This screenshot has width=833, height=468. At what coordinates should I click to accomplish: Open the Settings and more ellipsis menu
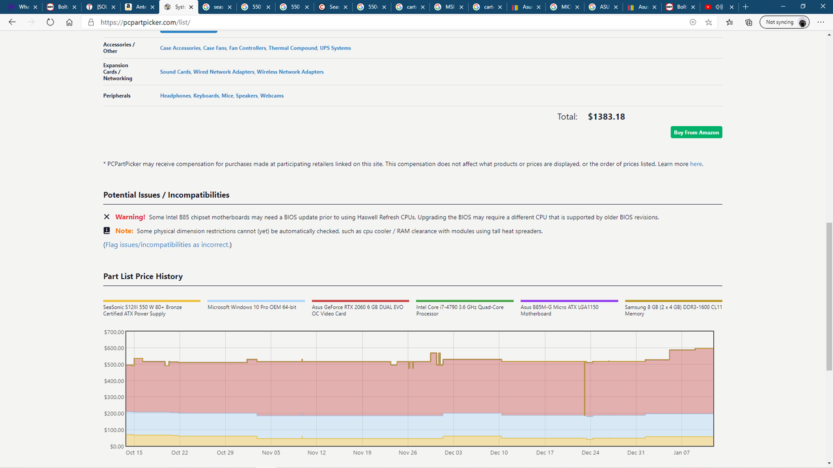click(x=820, y=22)
